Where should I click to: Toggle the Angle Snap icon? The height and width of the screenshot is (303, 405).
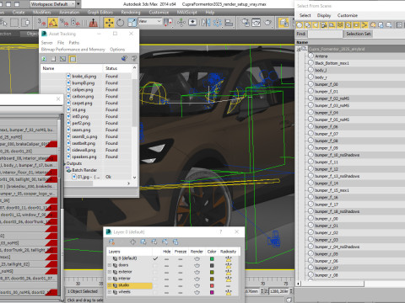pyautogui.click(x=52, y=23)
